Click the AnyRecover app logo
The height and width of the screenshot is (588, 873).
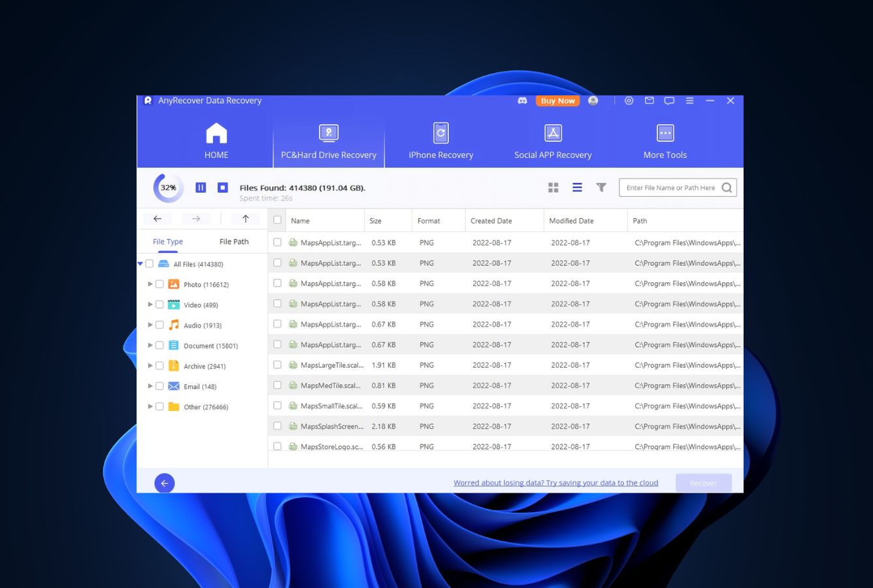coord(148,101)
